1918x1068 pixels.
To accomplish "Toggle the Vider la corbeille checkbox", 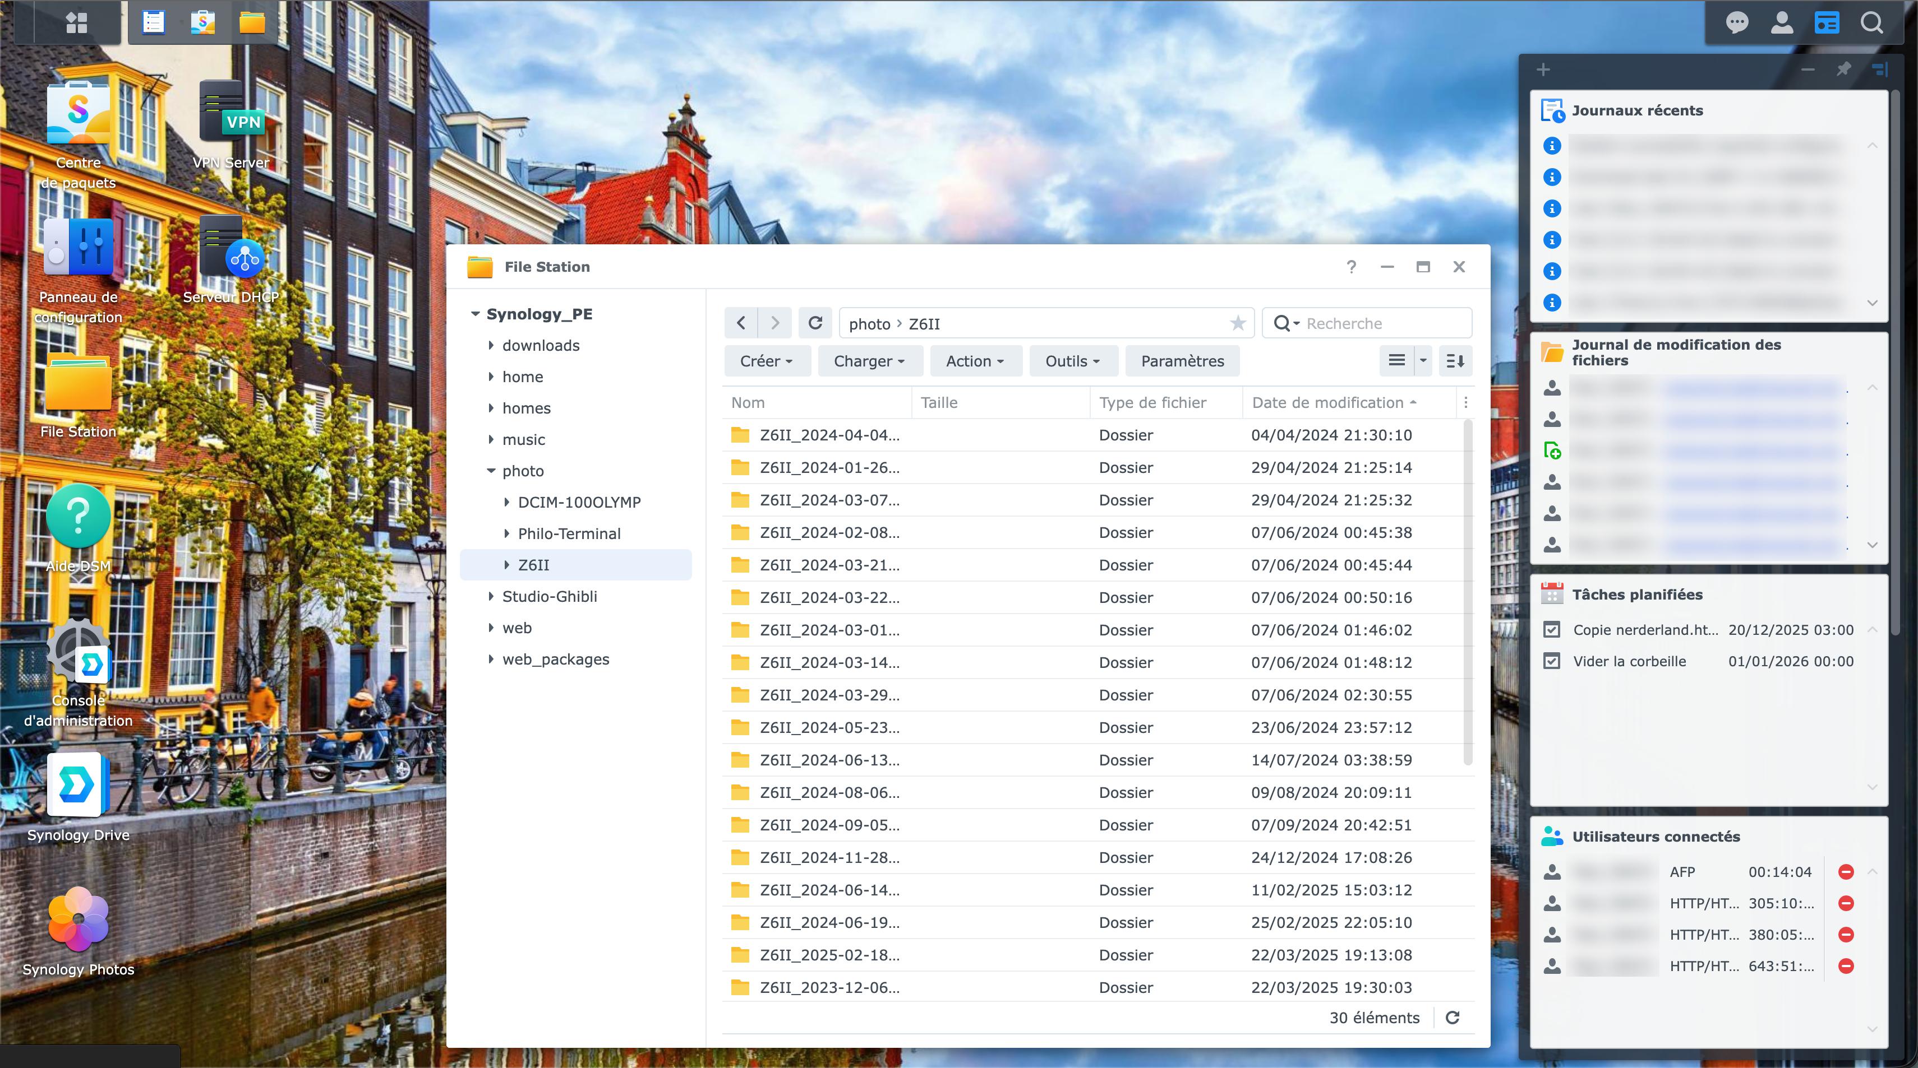I will [x=1552, y=661].
